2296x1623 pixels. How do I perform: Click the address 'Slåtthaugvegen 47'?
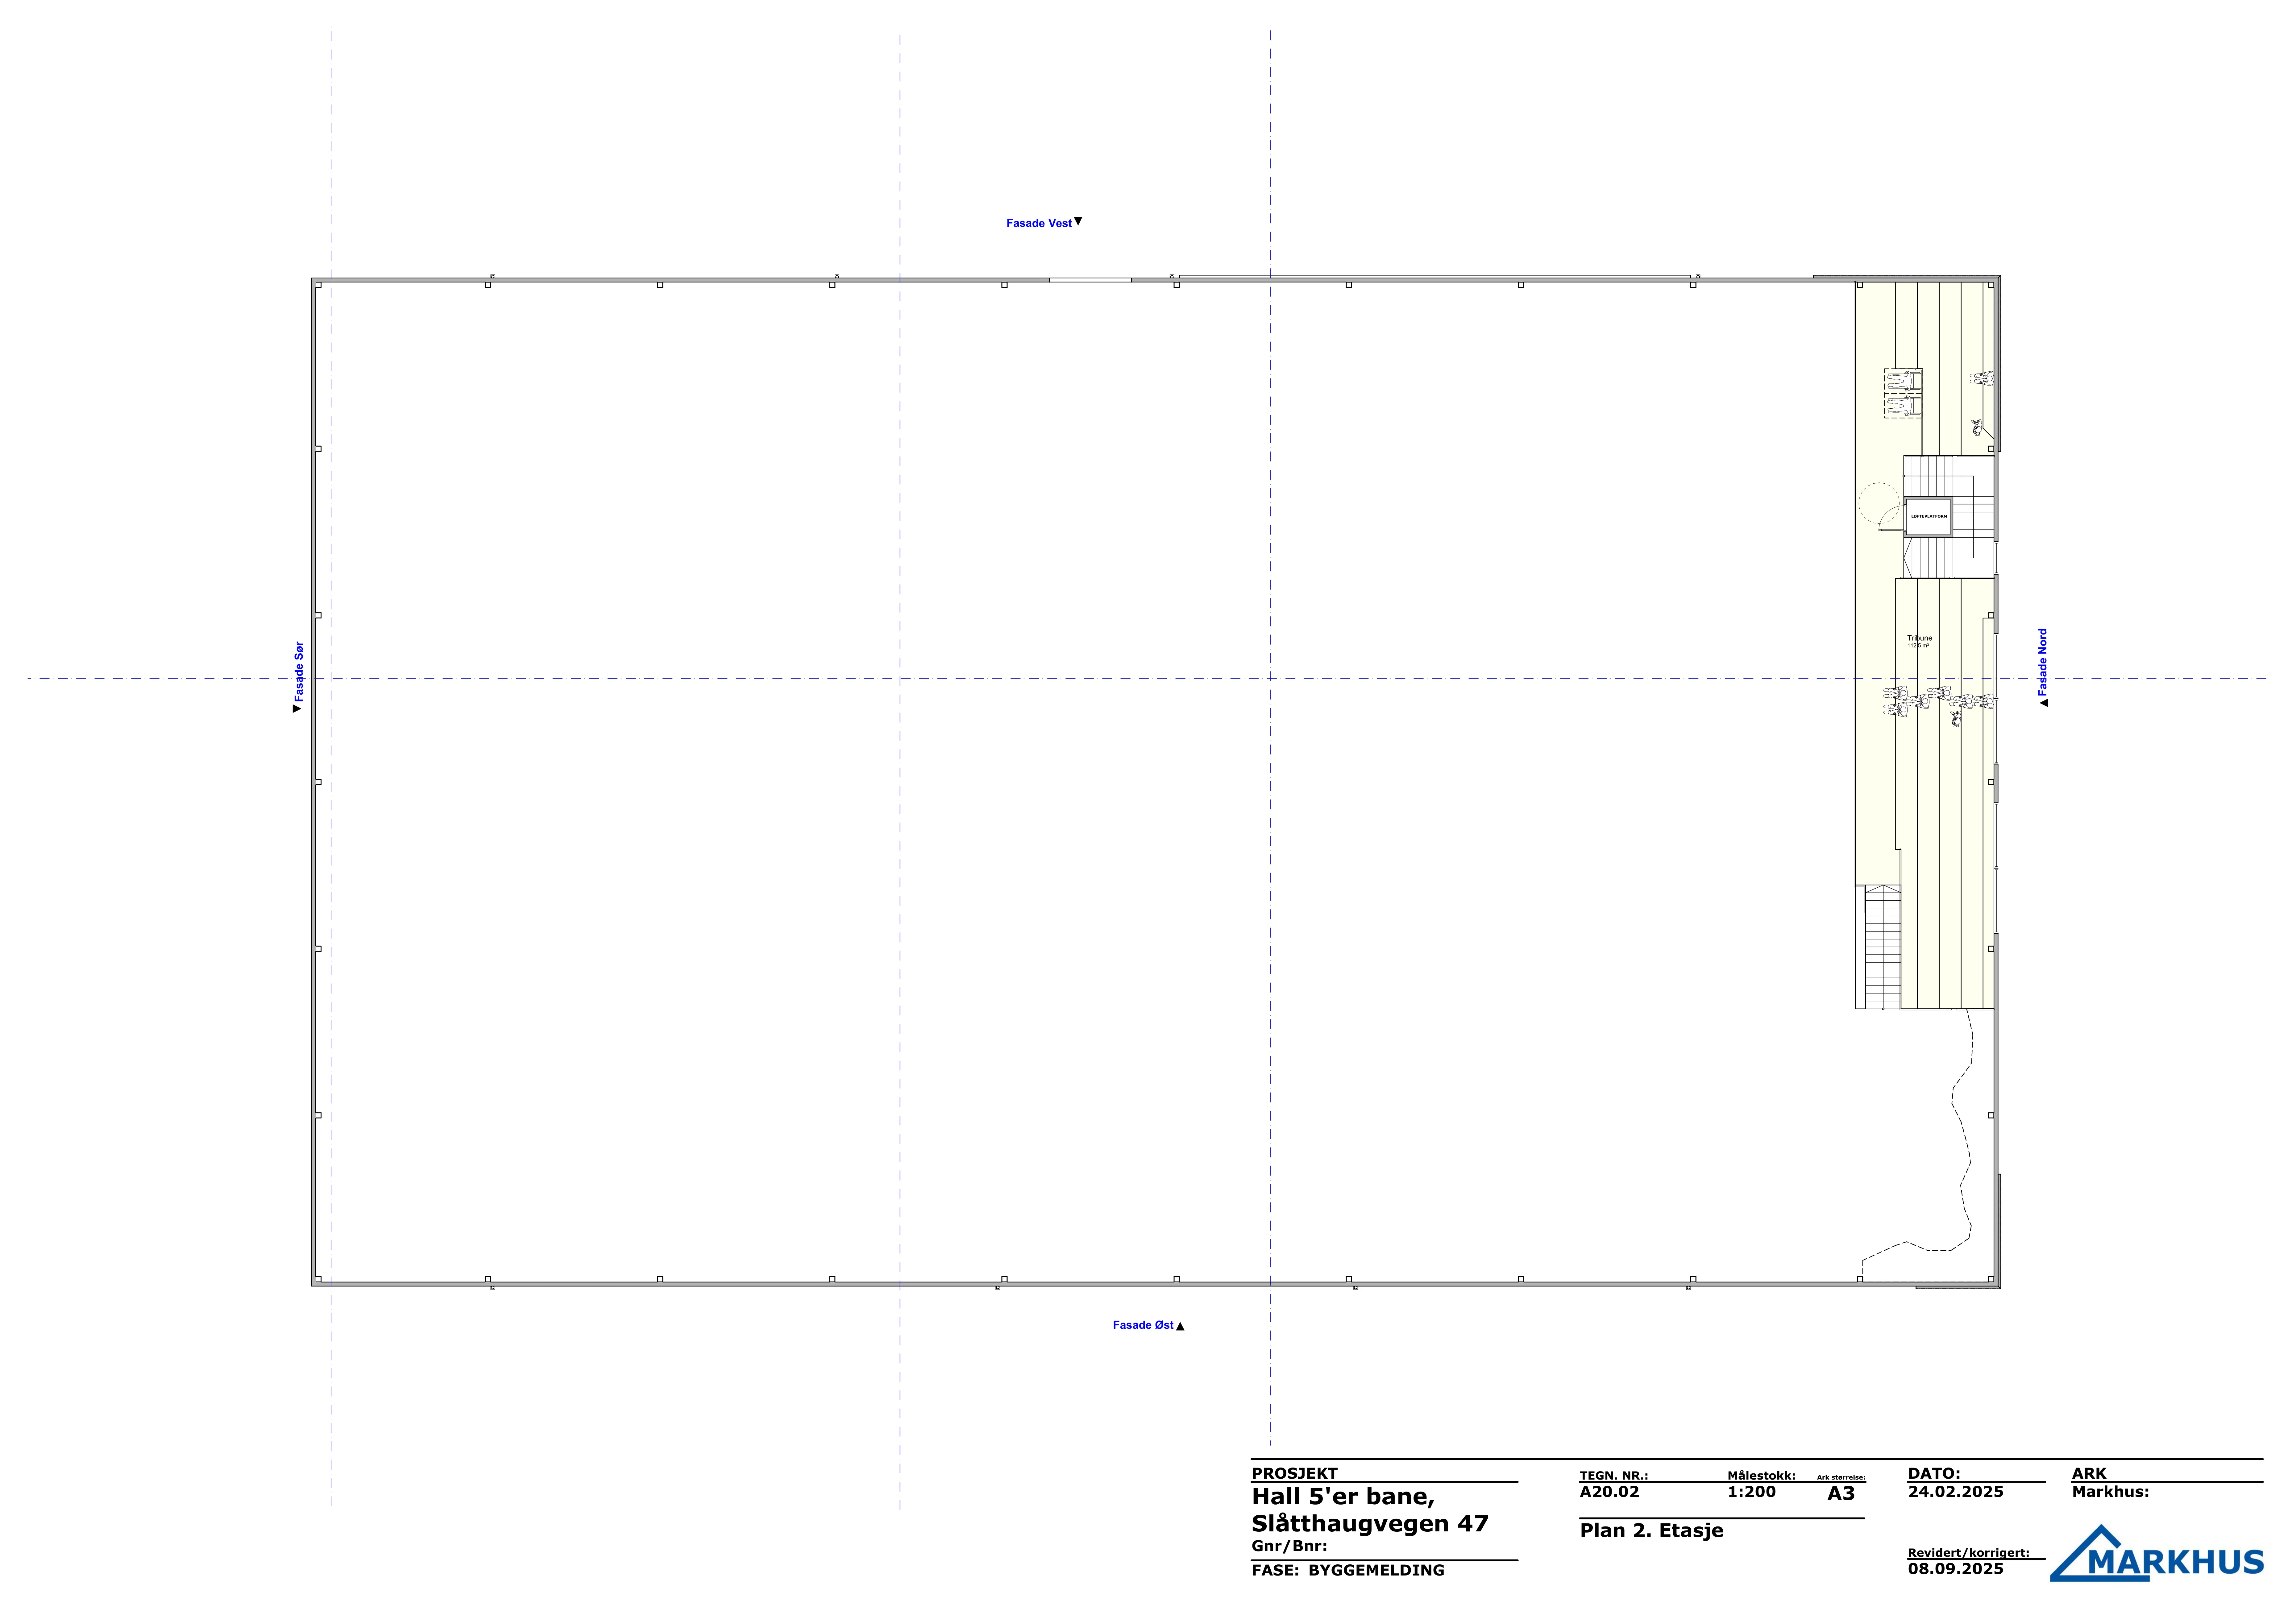pyautogui.click(x=1370, y=1524)
